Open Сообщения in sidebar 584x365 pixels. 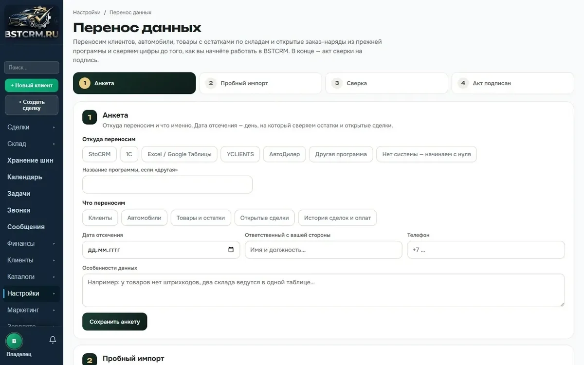click(31, 227)
